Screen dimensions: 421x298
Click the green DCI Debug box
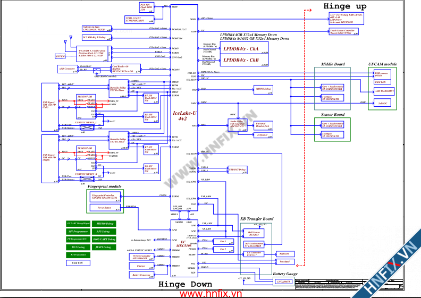(77, 247)
